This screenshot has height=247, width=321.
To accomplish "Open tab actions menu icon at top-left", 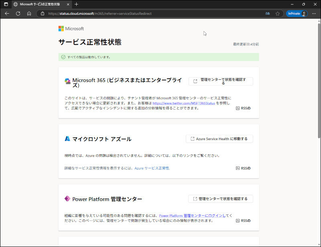I will [6, 4].
